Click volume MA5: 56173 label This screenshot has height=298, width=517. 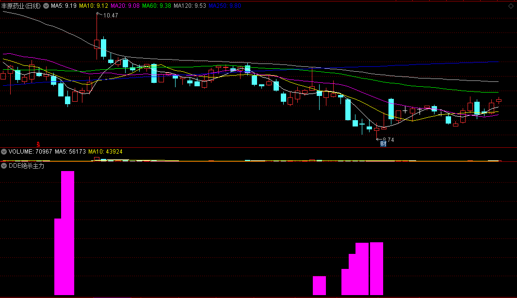point(70,152)
